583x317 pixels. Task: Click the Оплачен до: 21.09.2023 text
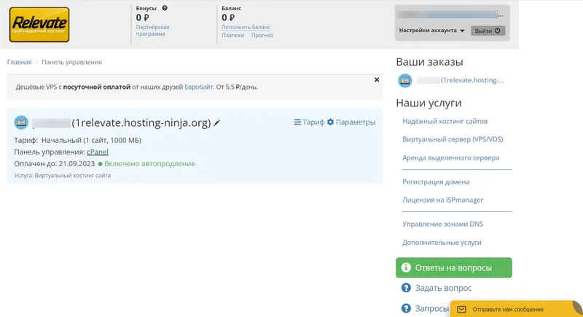point(54,164)
